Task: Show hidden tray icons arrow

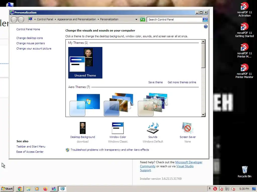Action: point(210,188)
